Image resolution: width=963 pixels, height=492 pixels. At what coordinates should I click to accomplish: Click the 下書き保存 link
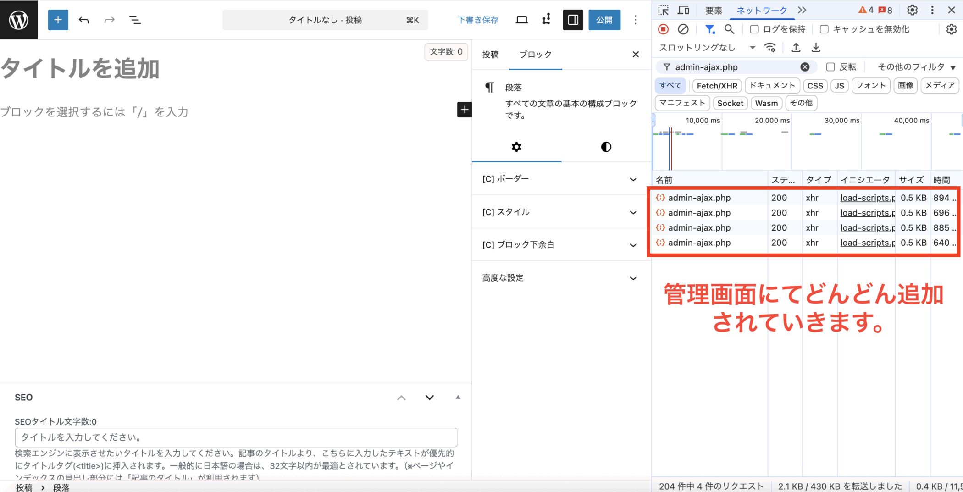(x=478, y=20)
